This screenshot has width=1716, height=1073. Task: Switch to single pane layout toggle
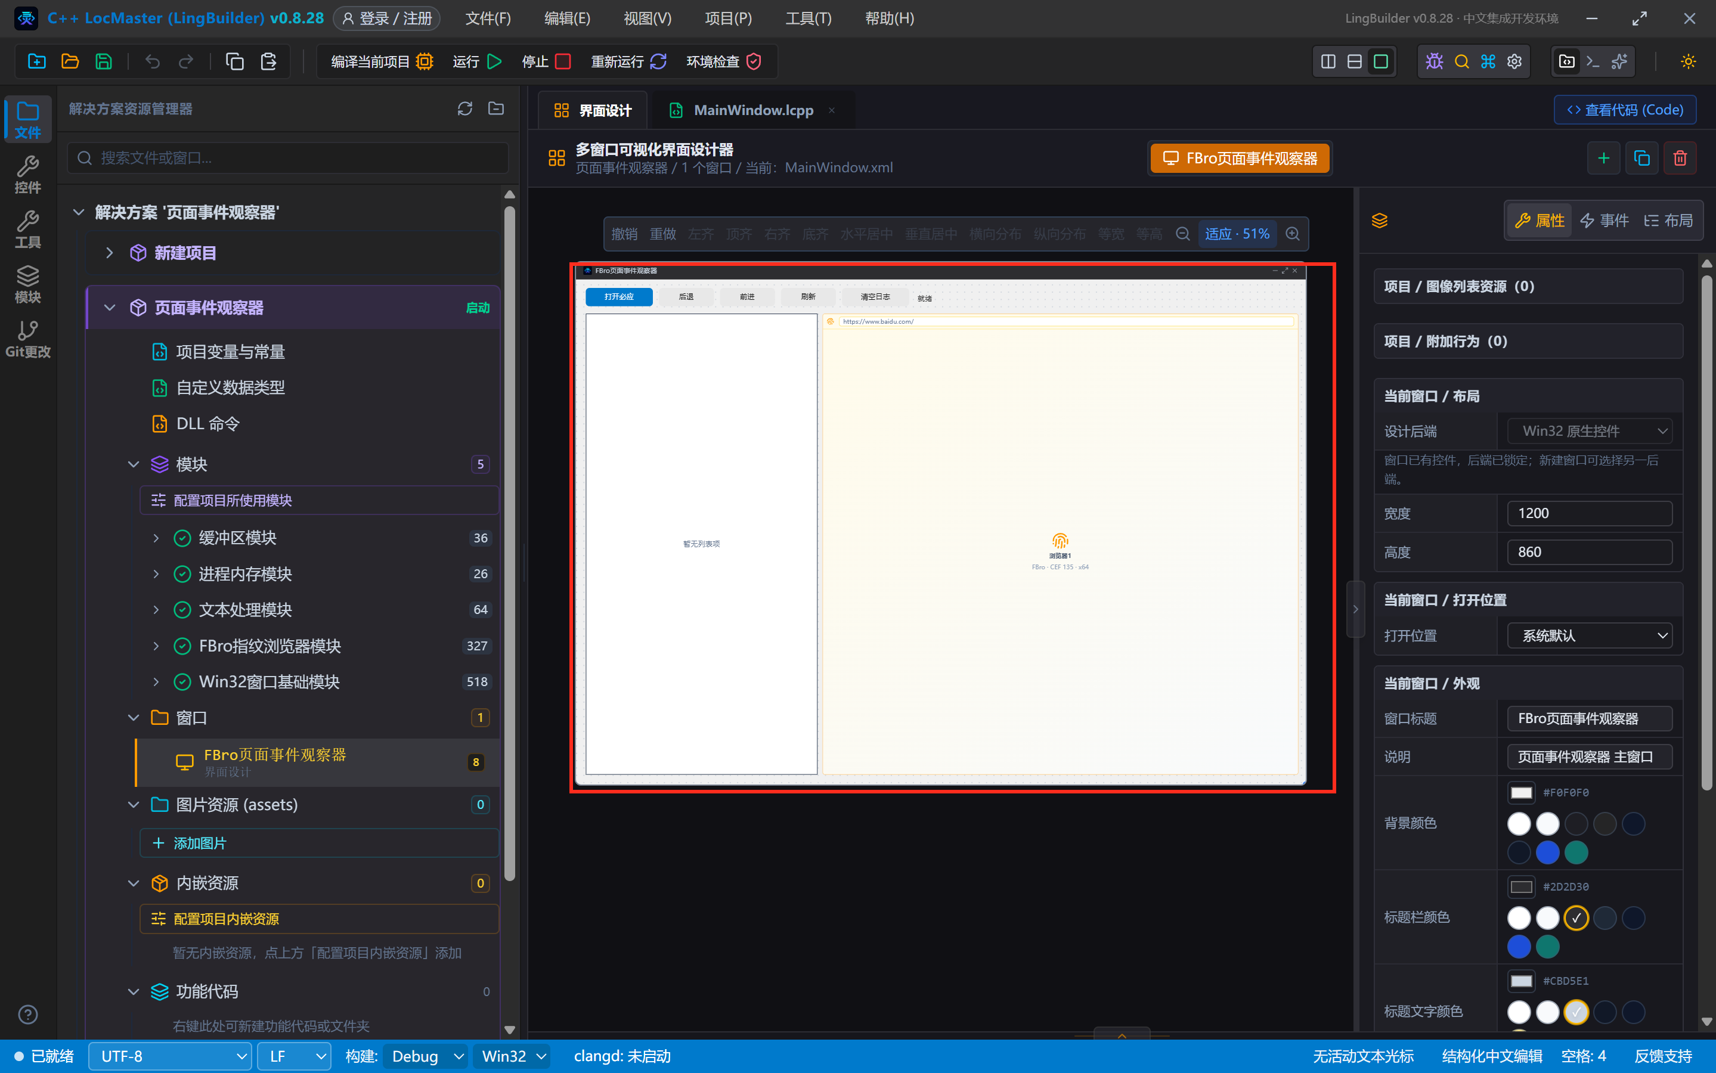tap(1380, 62)
